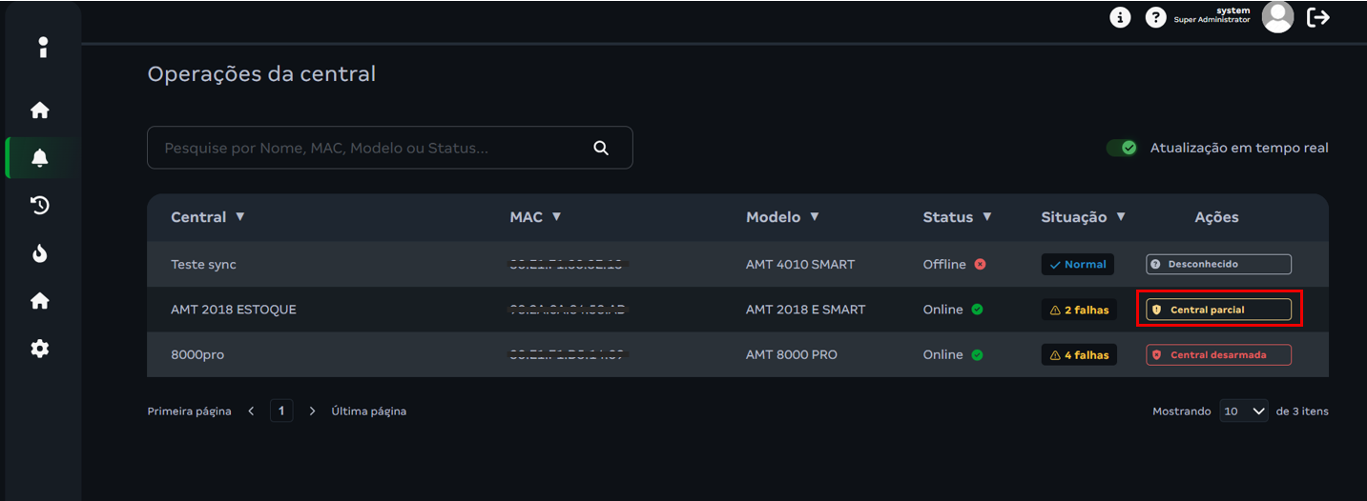Click the bell icon in sidebar

[x=40, y=158]
